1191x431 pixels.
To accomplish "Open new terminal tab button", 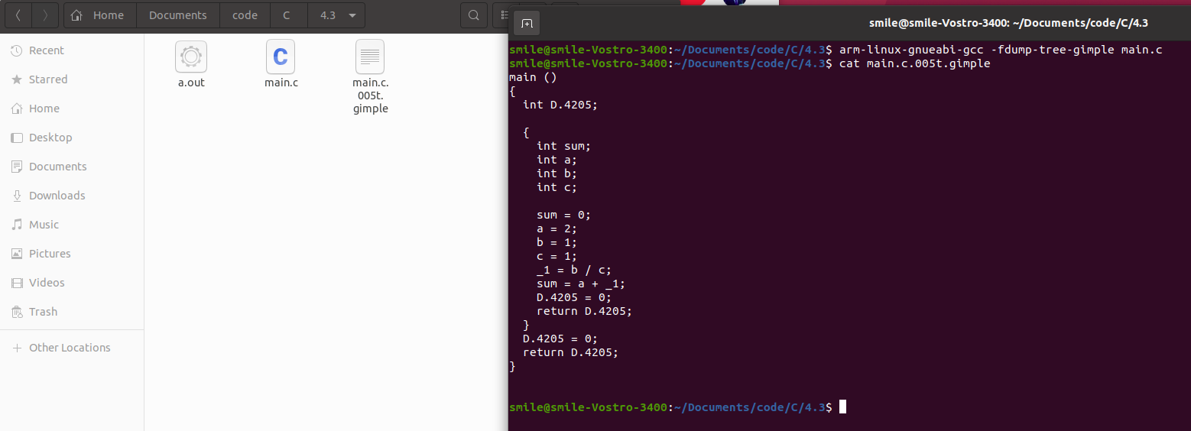I will coord(527,24).
